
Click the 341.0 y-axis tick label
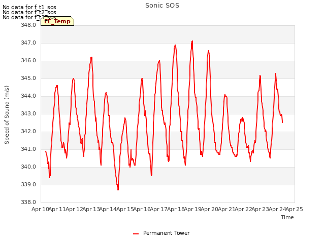pos(28,149)
